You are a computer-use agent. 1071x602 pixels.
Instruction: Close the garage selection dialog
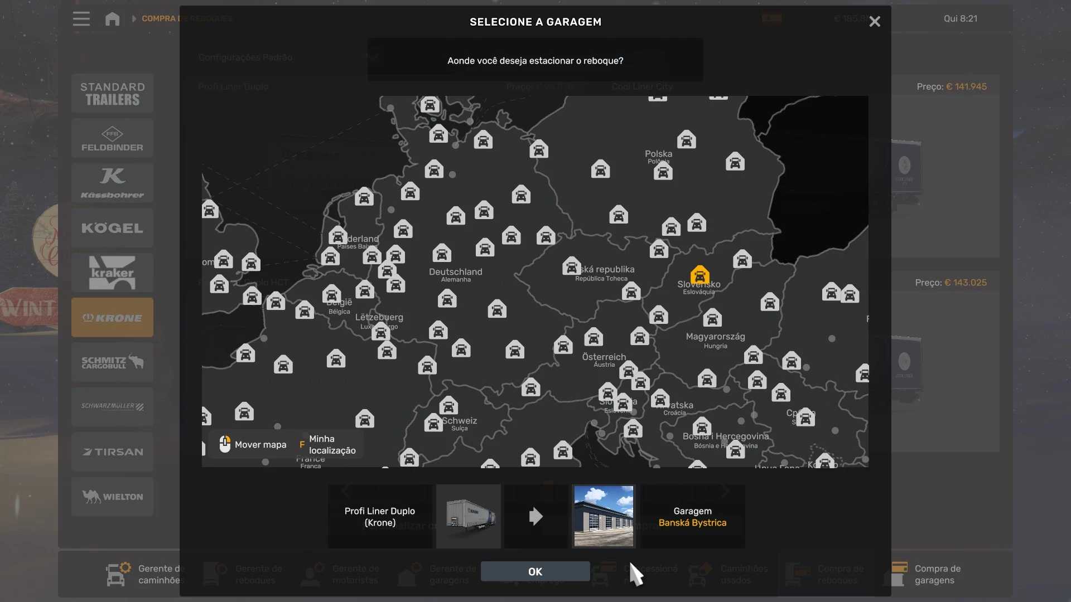(874, 22)
